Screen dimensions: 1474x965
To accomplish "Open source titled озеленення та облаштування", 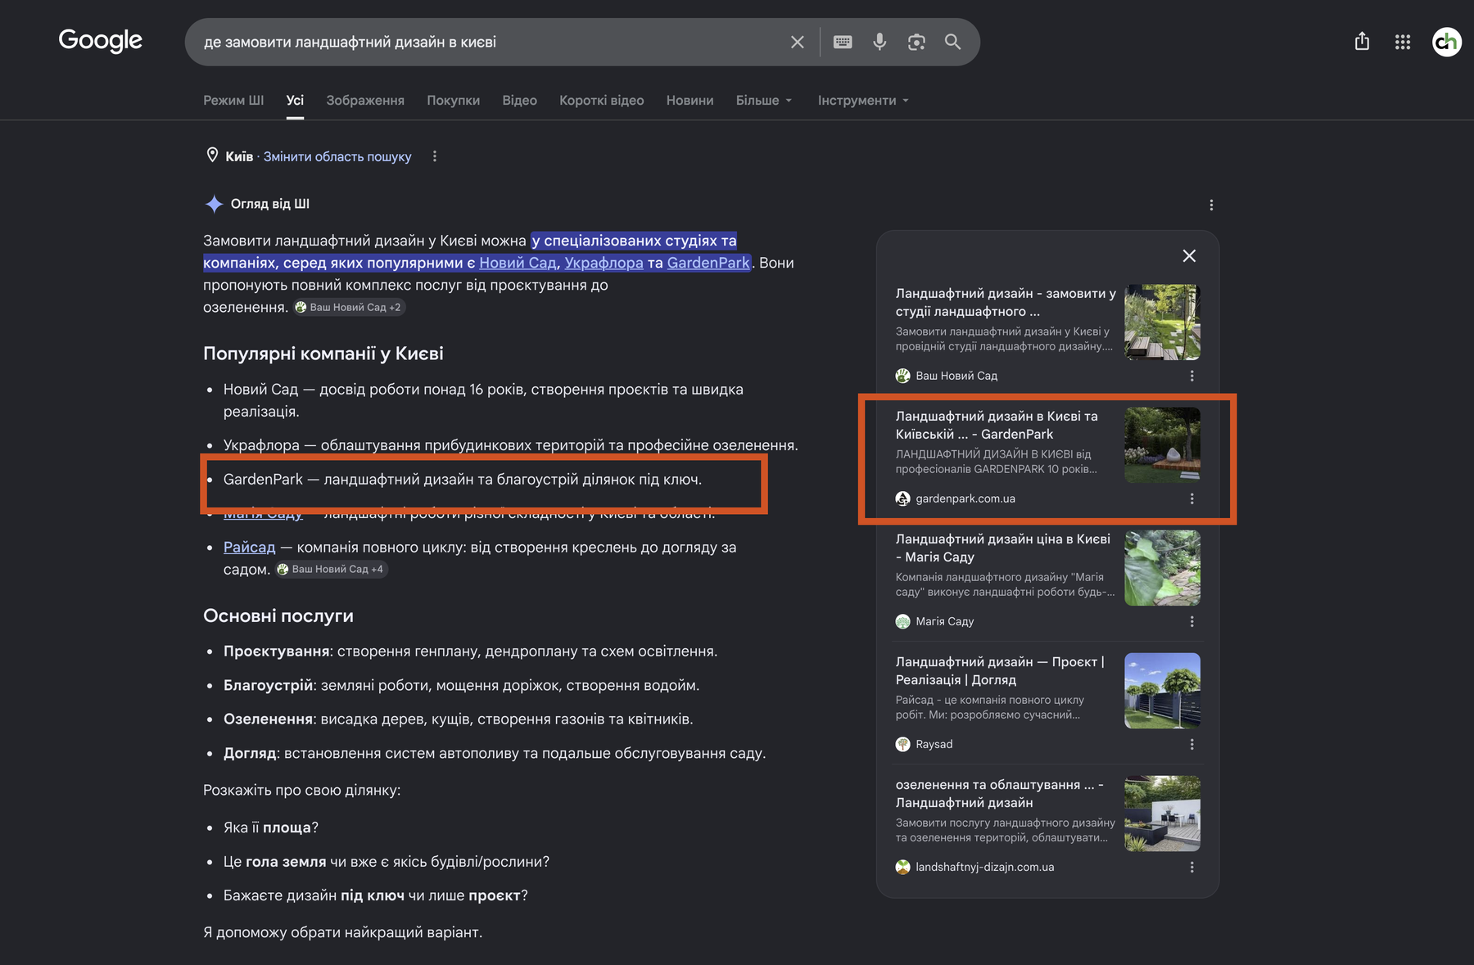I will 1000,793.
